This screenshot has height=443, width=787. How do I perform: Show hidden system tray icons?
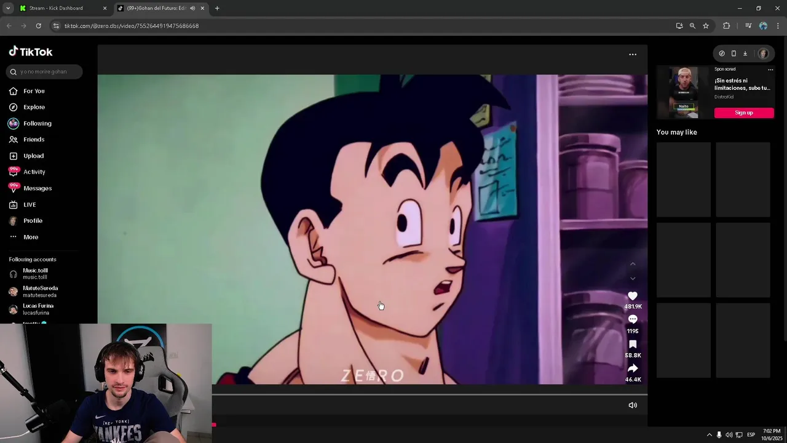(709, 434)
